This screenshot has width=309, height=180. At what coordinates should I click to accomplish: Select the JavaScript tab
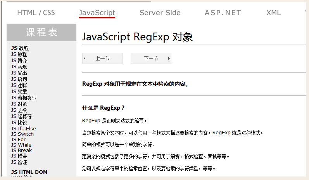pyautogui.click(x=97, y=13)
